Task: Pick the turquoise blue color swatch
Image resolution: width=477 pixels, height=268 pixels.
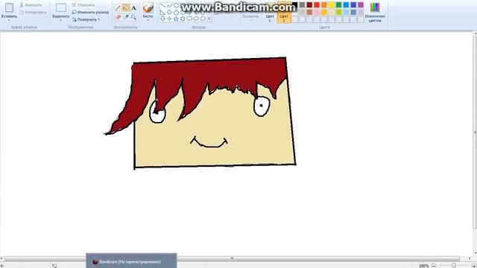Action: (x=346, y=5)
